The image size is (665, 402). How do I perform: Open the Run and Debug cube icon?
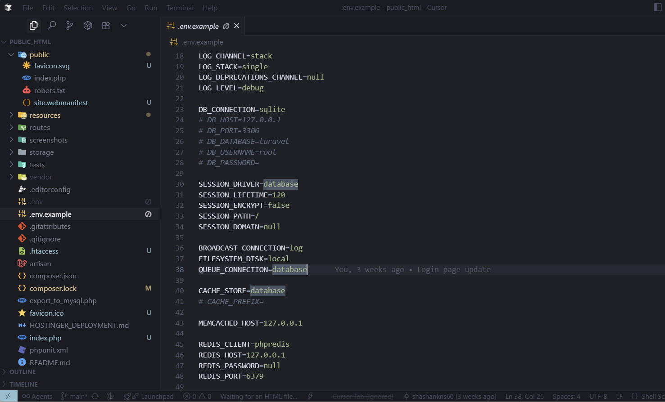pos(87,26)
